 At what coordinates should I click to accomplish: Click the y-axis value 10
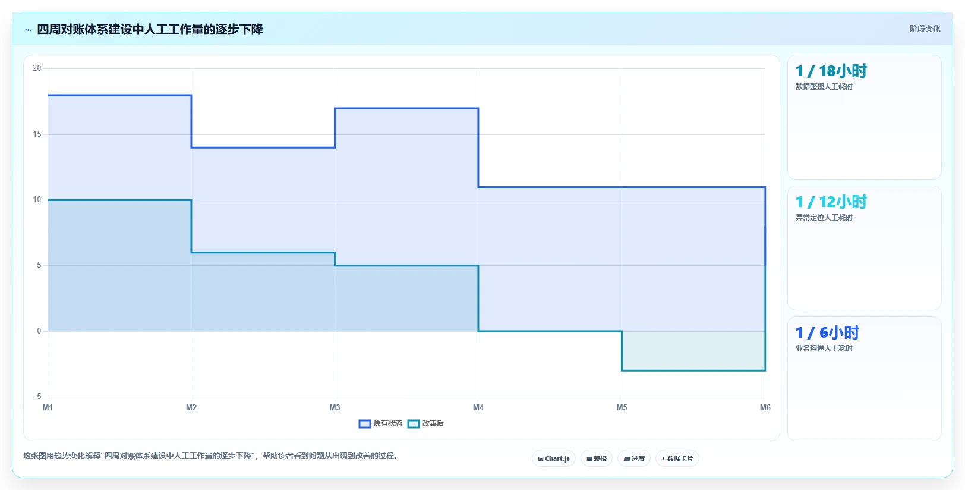click(x=37, y=200)
